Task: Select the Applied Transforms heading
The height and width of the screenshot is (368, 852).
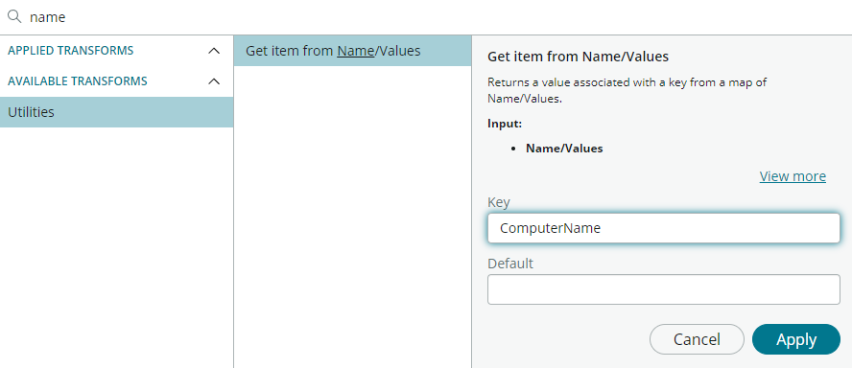Action: point(71,51)
